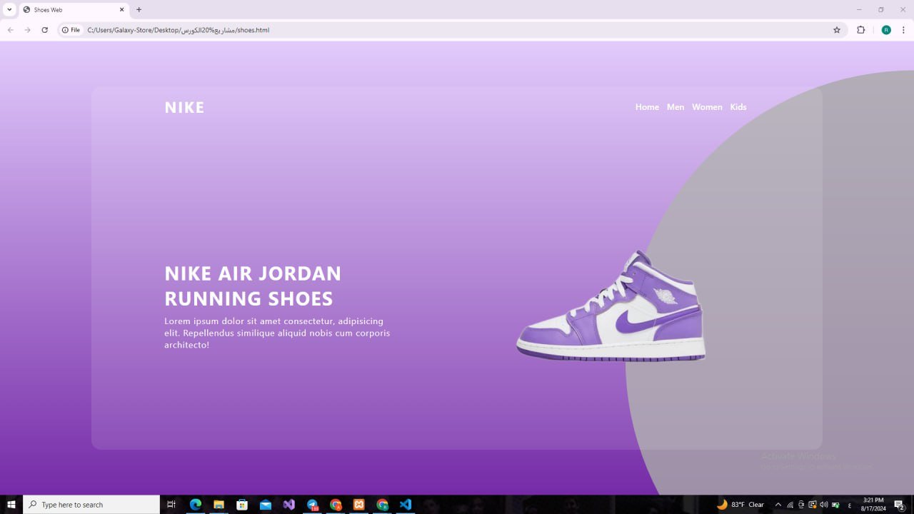The image size is (914, 514).
Task: Open the Mail app from the taskbar
Action: pyautogui.click(x=266, y=505)
